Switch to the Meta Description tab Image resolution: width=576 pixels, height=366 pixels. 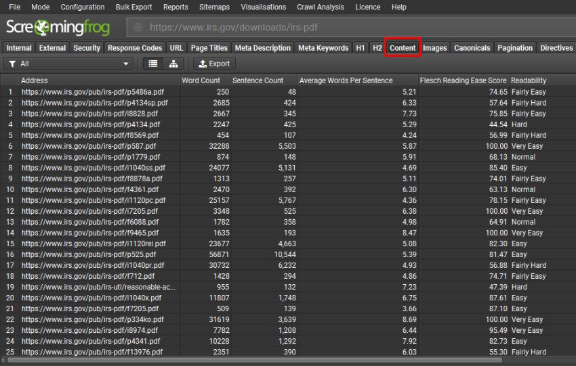click(x=263, y=48)
